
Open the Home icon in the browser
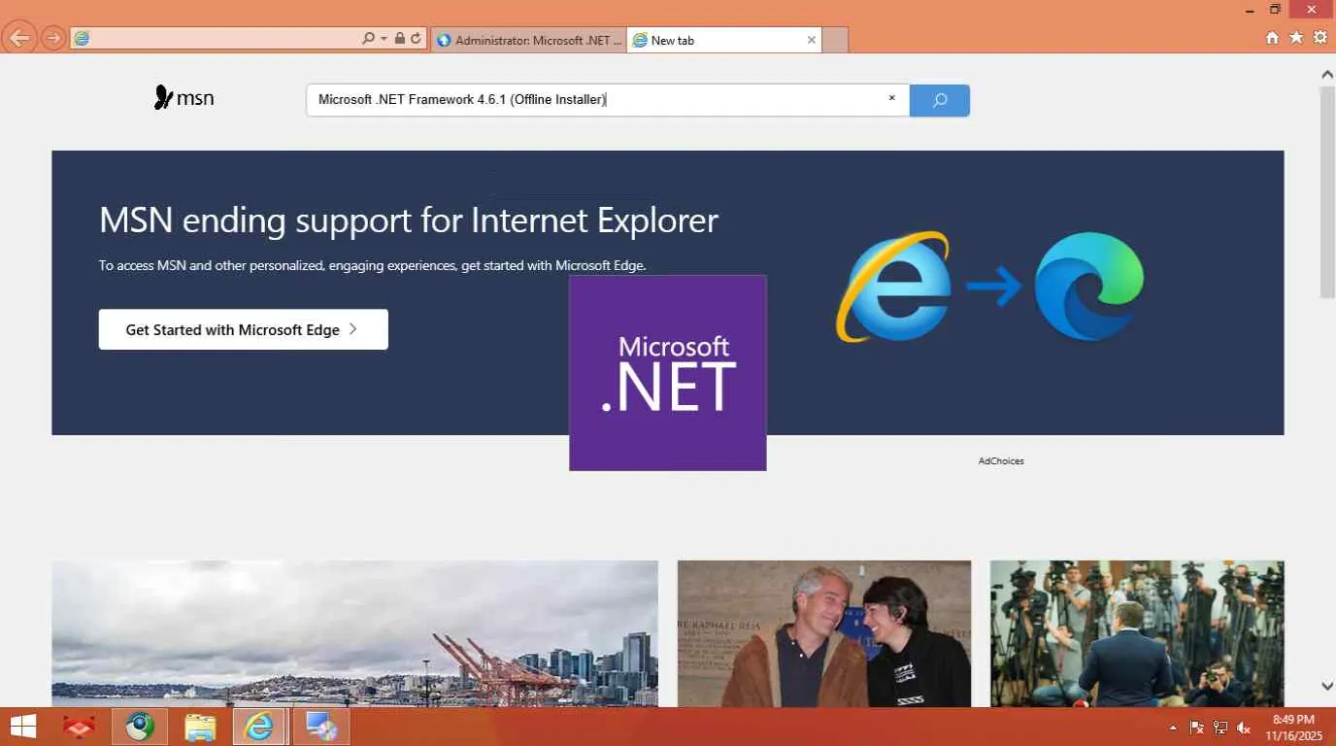pos(1272,38)
